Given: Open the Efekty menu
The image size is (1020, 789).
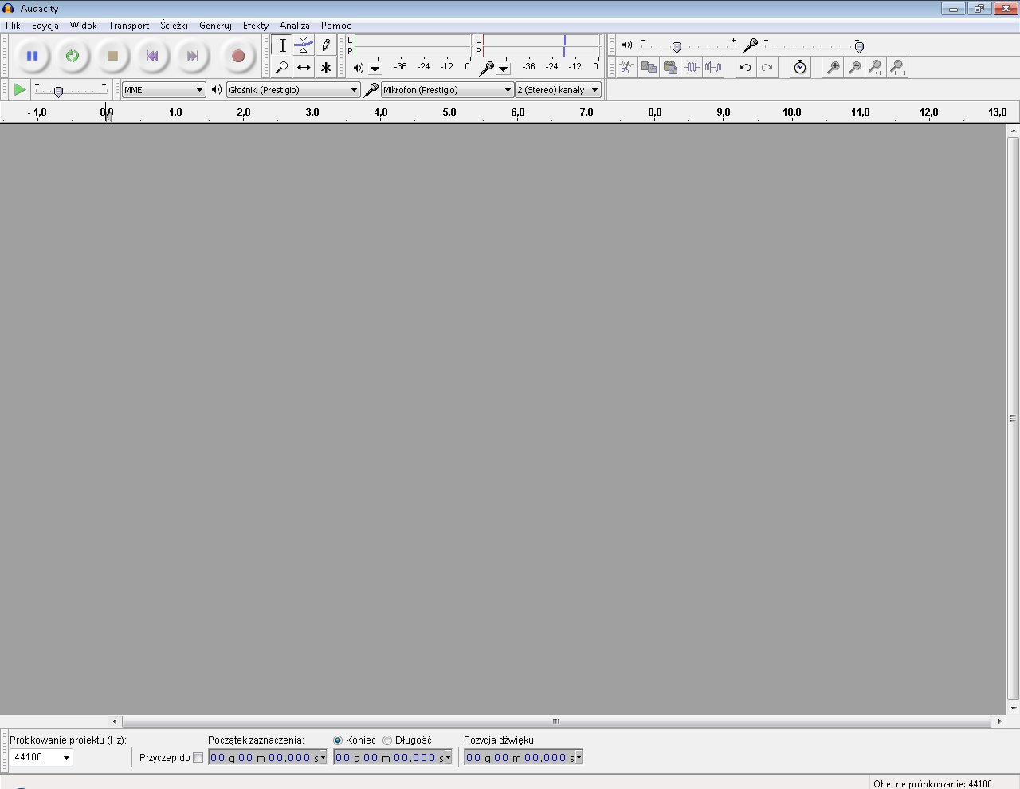Looking at the screenshot, I should [256, 26].
